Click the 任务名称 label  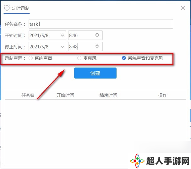(x=15, y=24)
